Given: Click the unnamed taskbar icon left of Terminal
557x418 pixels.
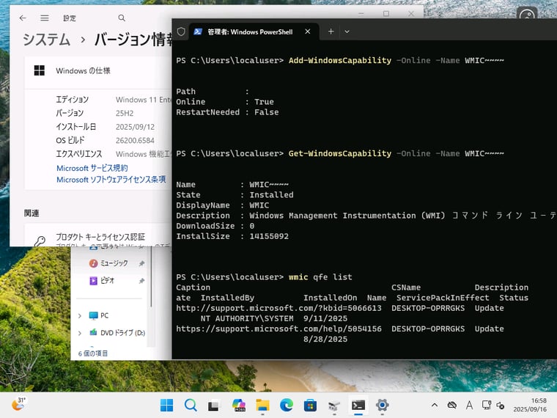Looking at the screenshot, I should point(334,406).
